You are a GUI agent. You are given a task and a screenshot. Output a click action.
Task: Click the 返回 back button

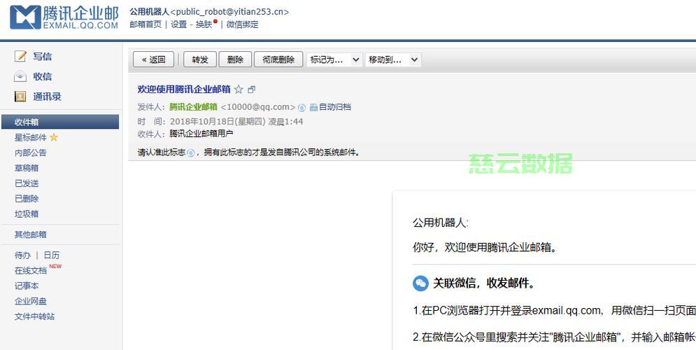tap(153, 59)
